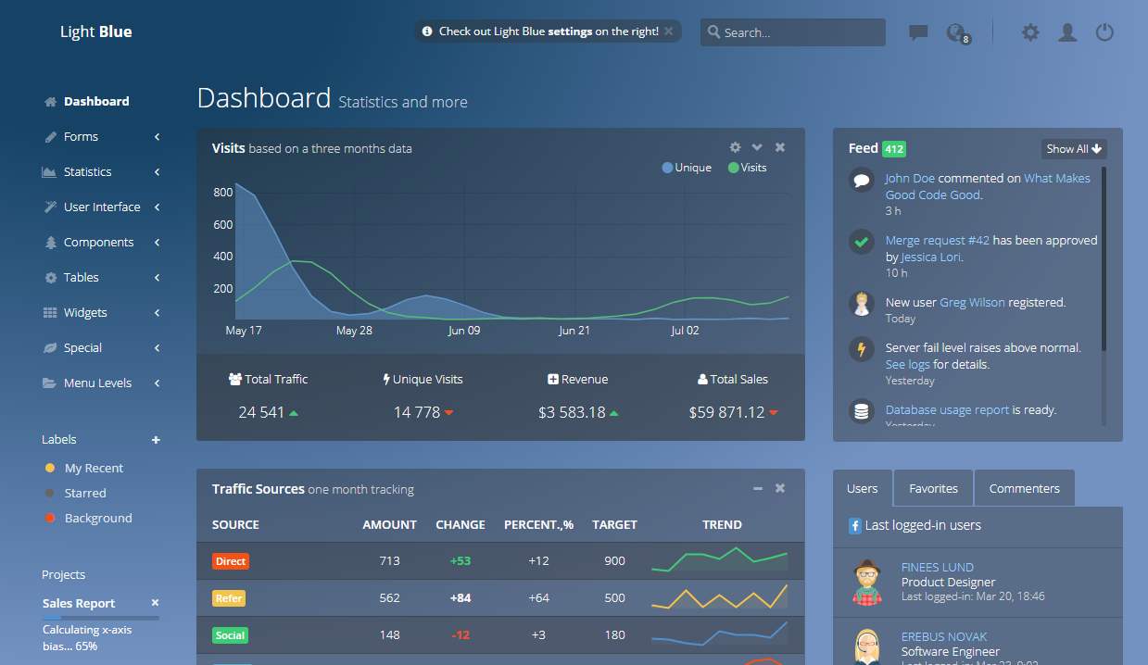Open the user account icon
The width and height of the screenshot is (1148, 665).
pyautogui.click(x=1067, y=32)
